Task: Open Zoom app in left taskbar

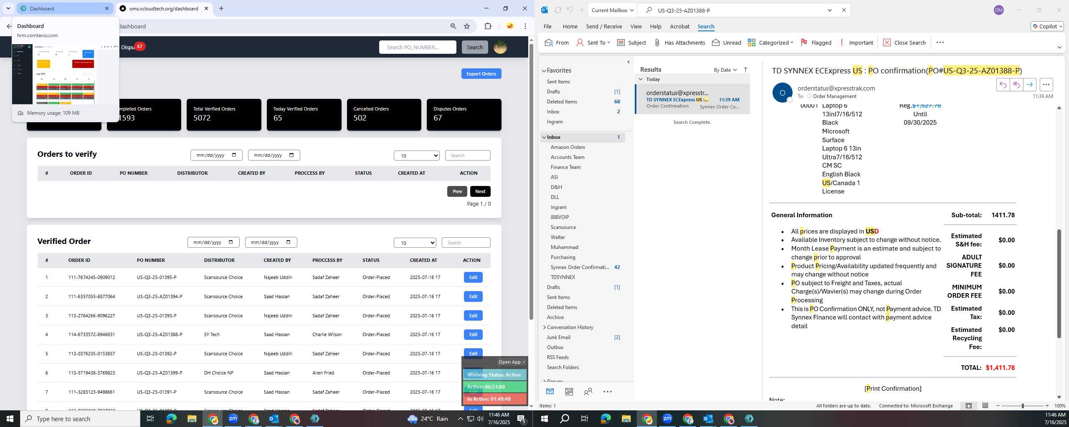Action: click(x=233, y=419)
